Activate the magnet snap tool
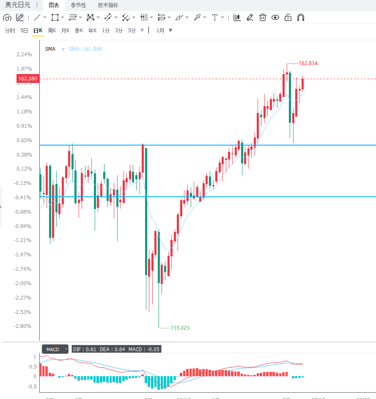 [301, 17]
